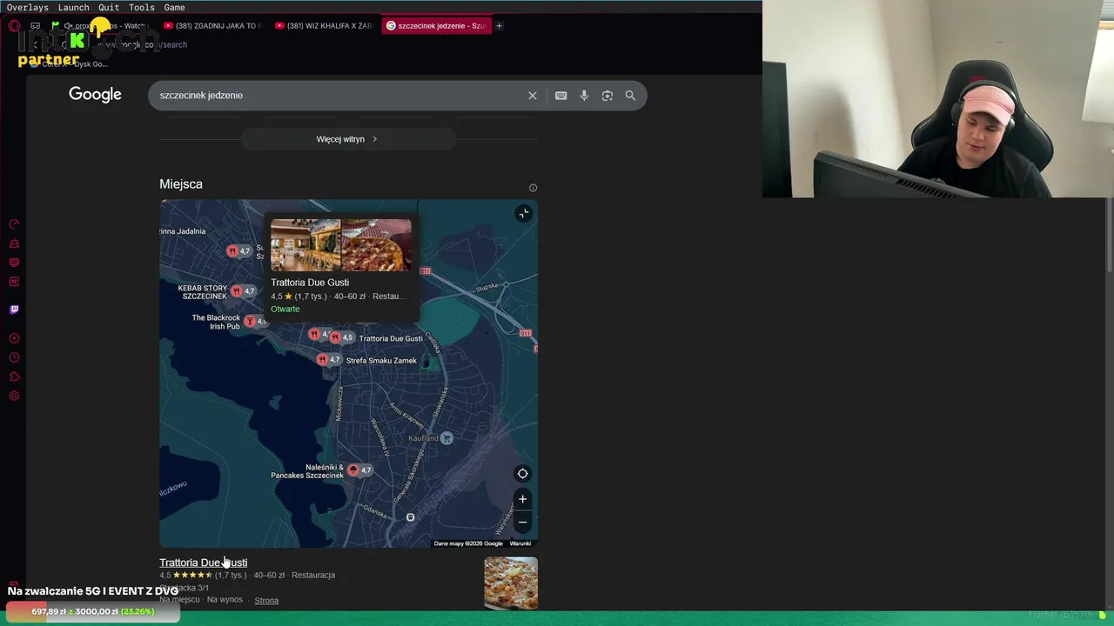Center map on my location
Screen dimensions: 1114x626
click(522, 474)
